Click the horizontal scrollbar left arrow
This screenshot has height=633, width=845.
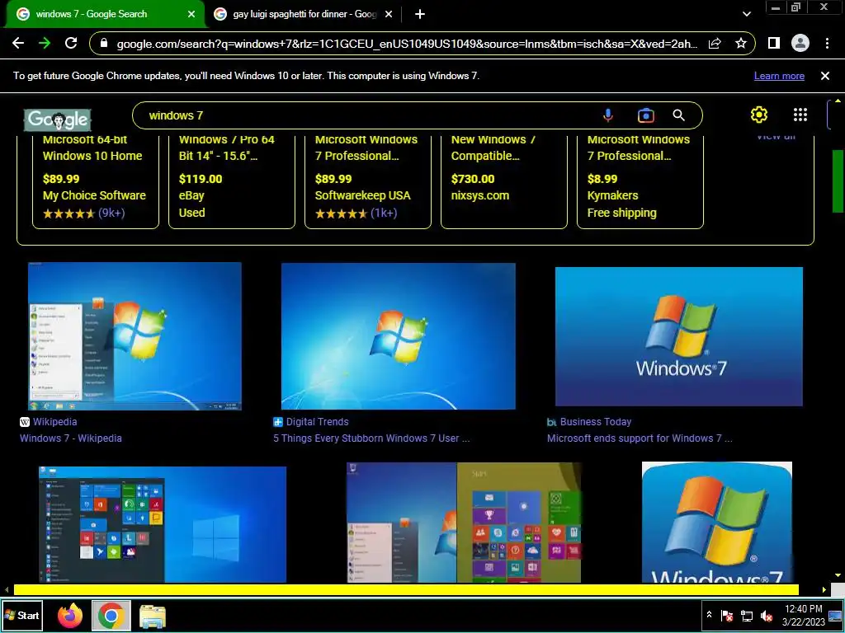[x=6, y=590]
